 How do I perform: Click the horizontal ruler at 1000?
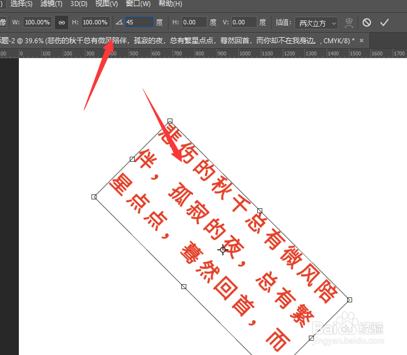tap(245, 53)
